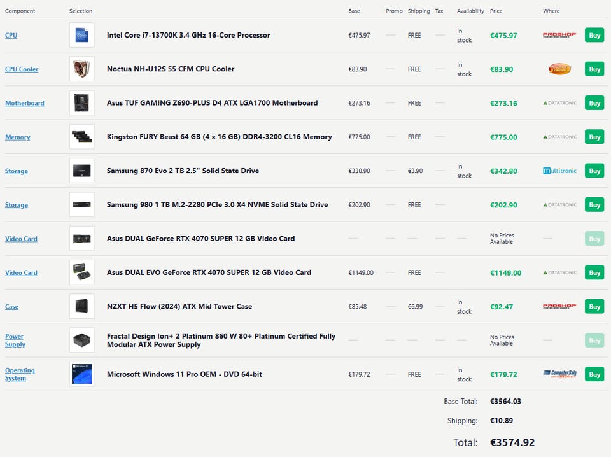This screenshot has height=457, width=611.
Task: Buy the Microsoft Windows 11 Pro OEM
Action: pyautogui.click(x=594, y=374)
